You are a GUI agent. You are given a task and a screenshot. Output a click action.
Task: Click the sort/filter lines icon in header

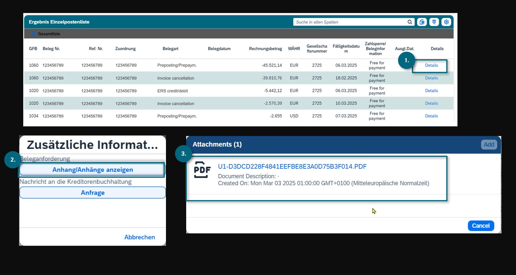point(434,22)
